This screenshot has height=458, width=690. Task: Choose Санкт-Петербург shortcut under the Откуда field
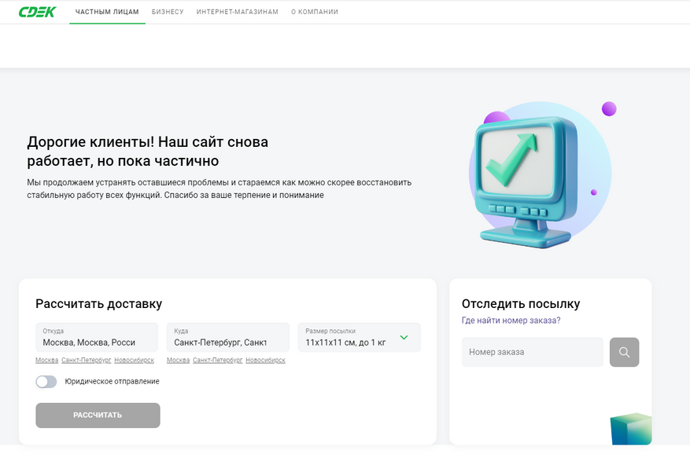coord(85,361)
